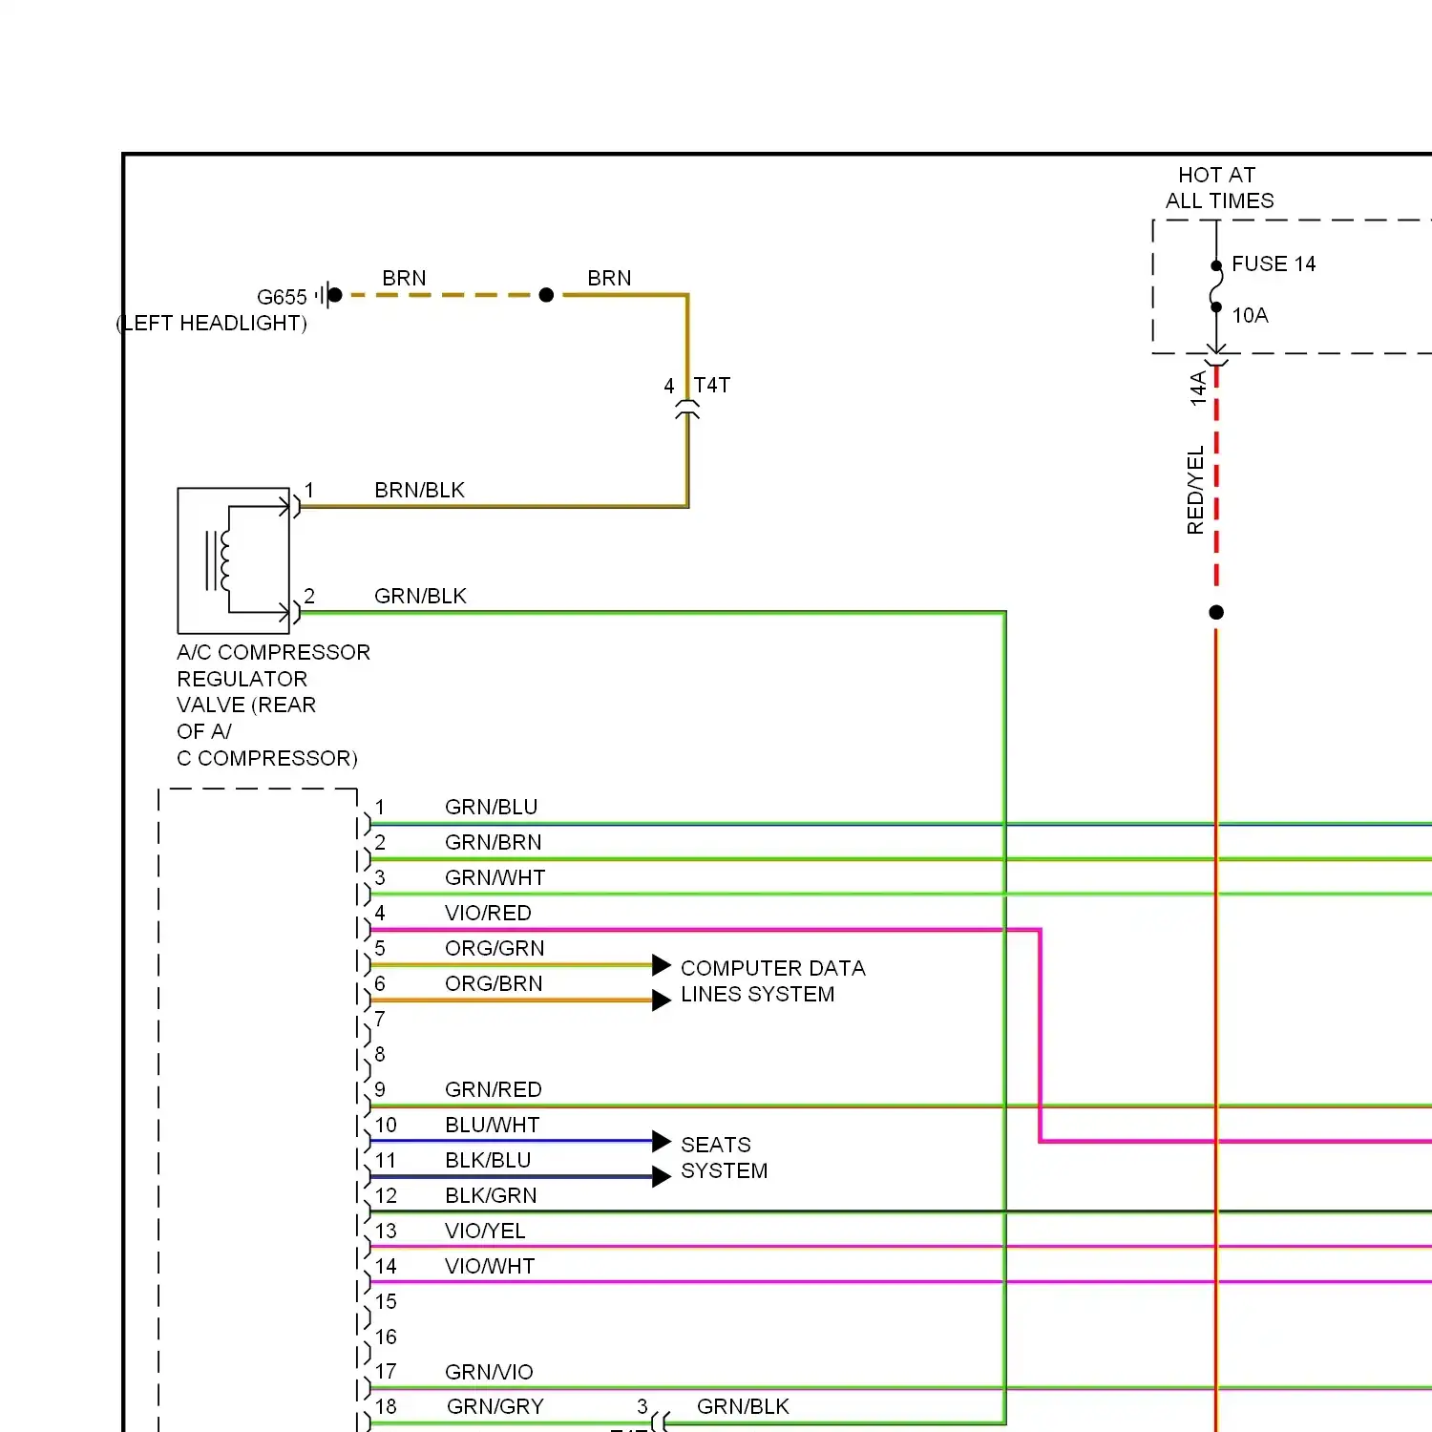The width and height of the screenshot is (1432, 1432).
Task: Click the fuse symbol next to FUSE 14
Action: coord(1216,286)
